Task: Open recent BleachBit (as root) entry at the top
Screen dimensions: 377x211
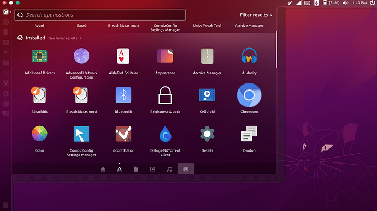Action: click(123, 26)
